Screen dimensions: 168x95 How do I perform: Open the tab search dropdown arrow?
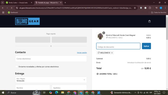click(x=2, y=3)
